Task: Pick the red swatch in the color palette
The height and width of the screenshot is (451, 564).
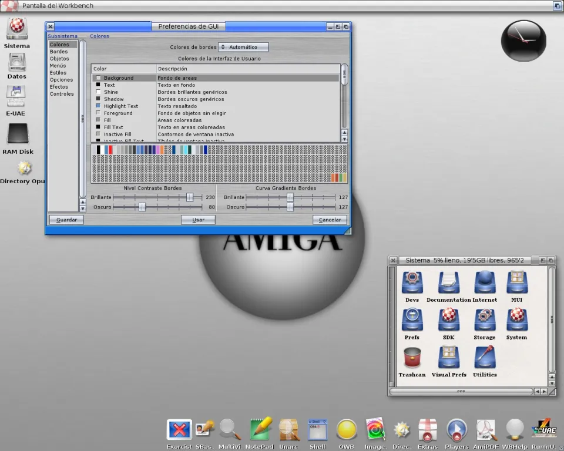Action: pyautogui.click(x=110, y=150)
